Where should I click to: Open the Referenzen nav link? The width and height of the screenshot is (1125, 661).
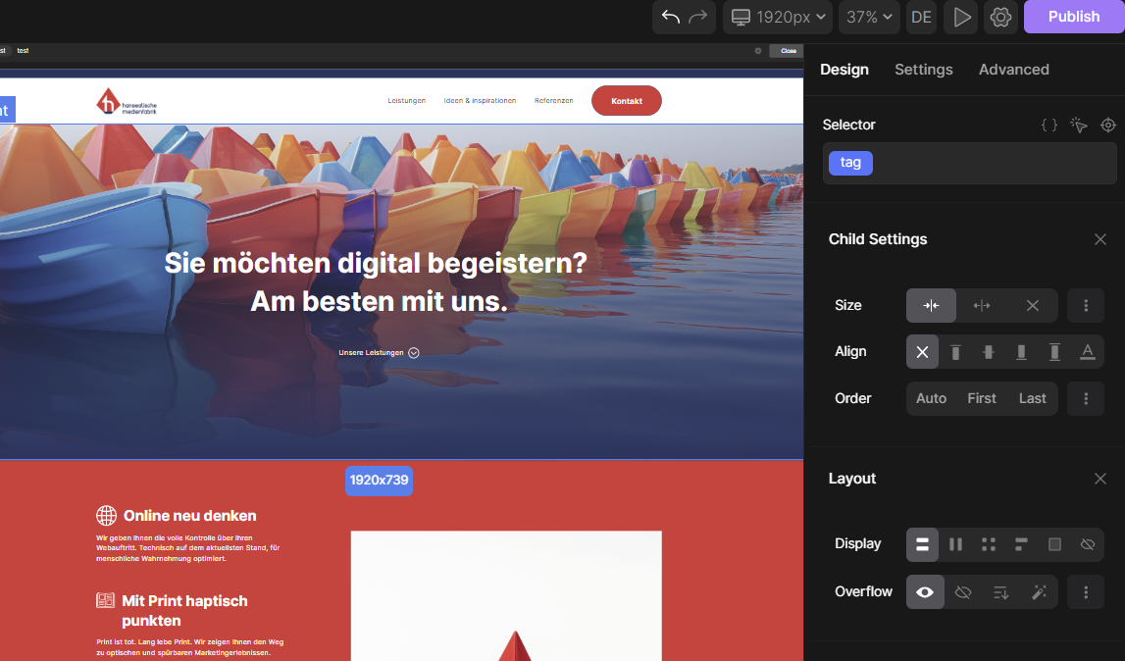click(554, 101)
